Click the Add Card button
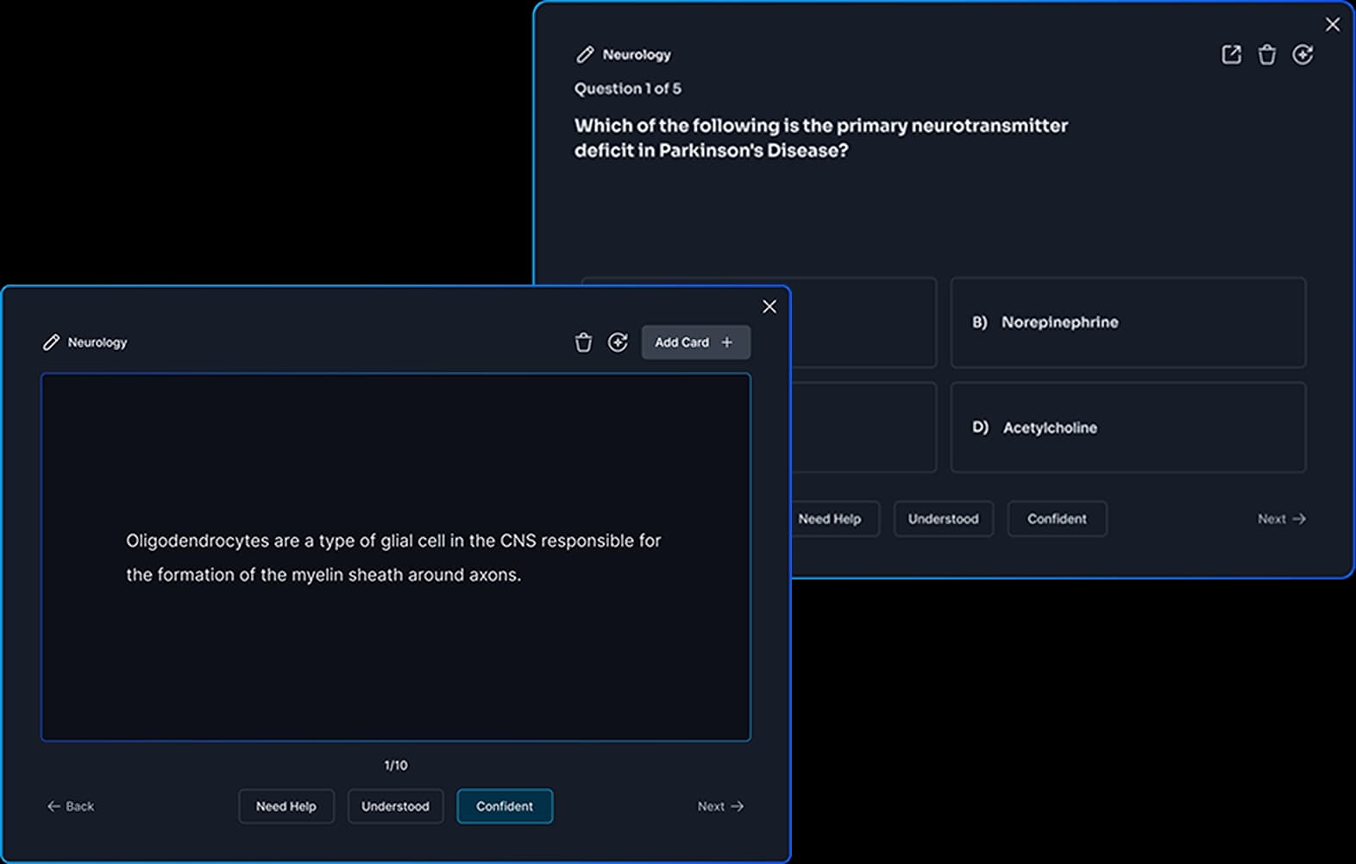1356x864 pixels. pos(695,342)
